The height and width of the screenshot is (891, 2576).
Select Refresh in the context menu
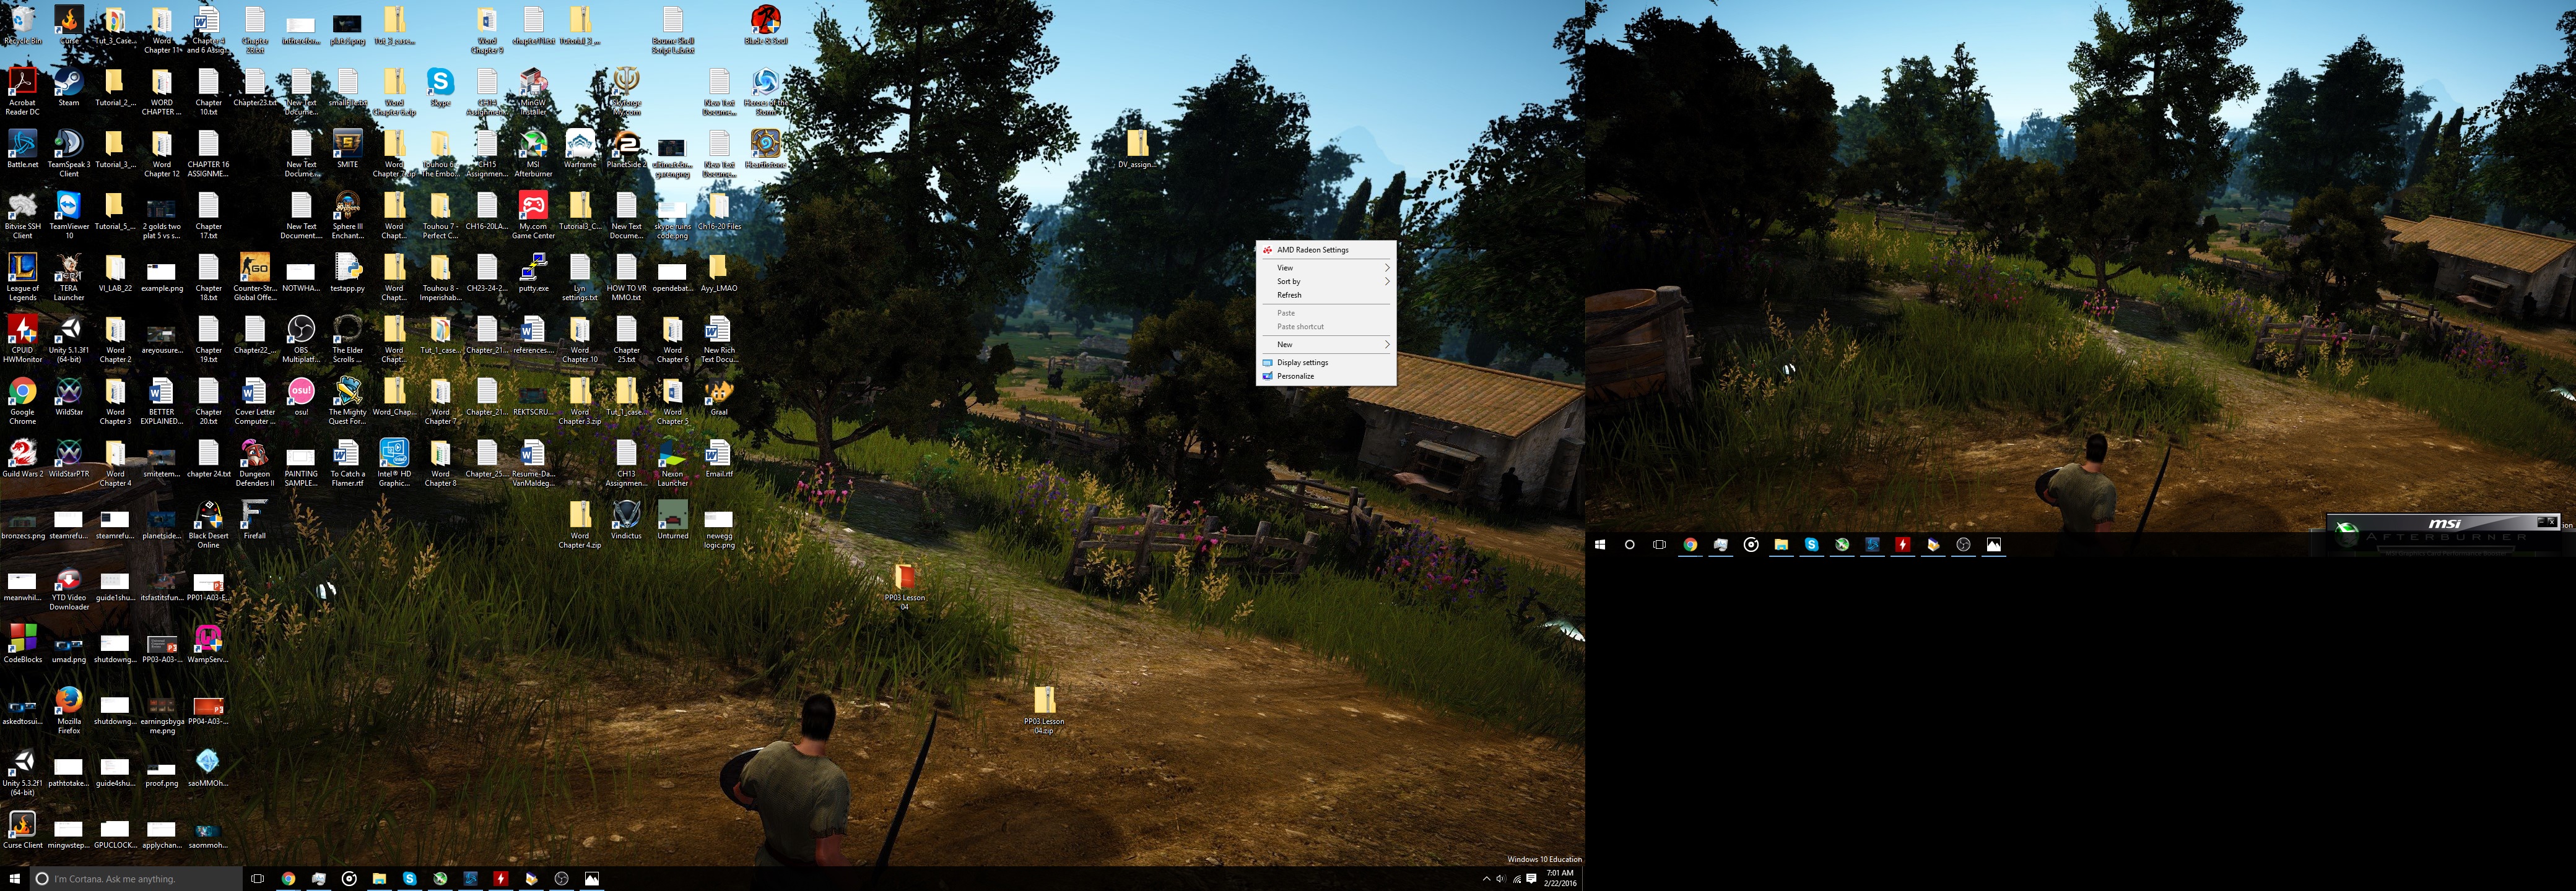click(1290, 296)
